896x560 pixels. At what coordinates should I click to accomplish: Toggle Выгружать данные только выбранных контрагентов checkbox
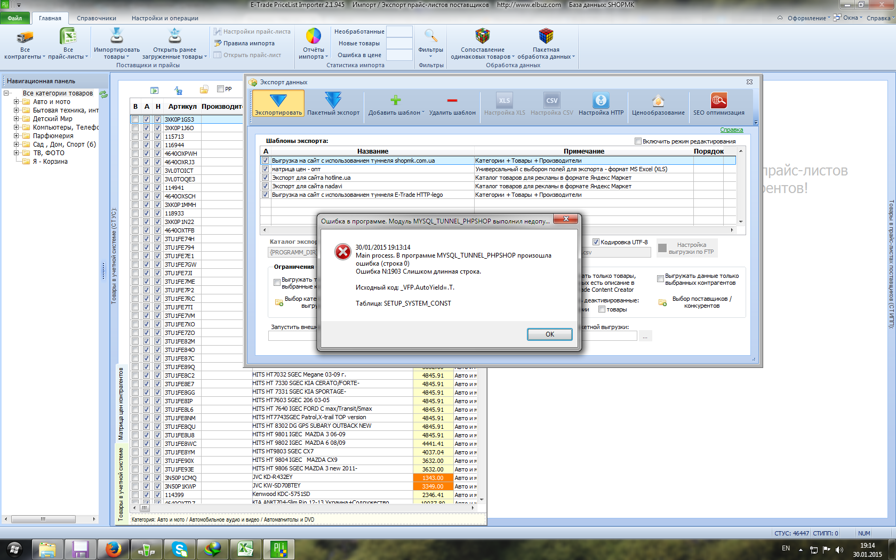pyautogui.click(x=660, y=279)
